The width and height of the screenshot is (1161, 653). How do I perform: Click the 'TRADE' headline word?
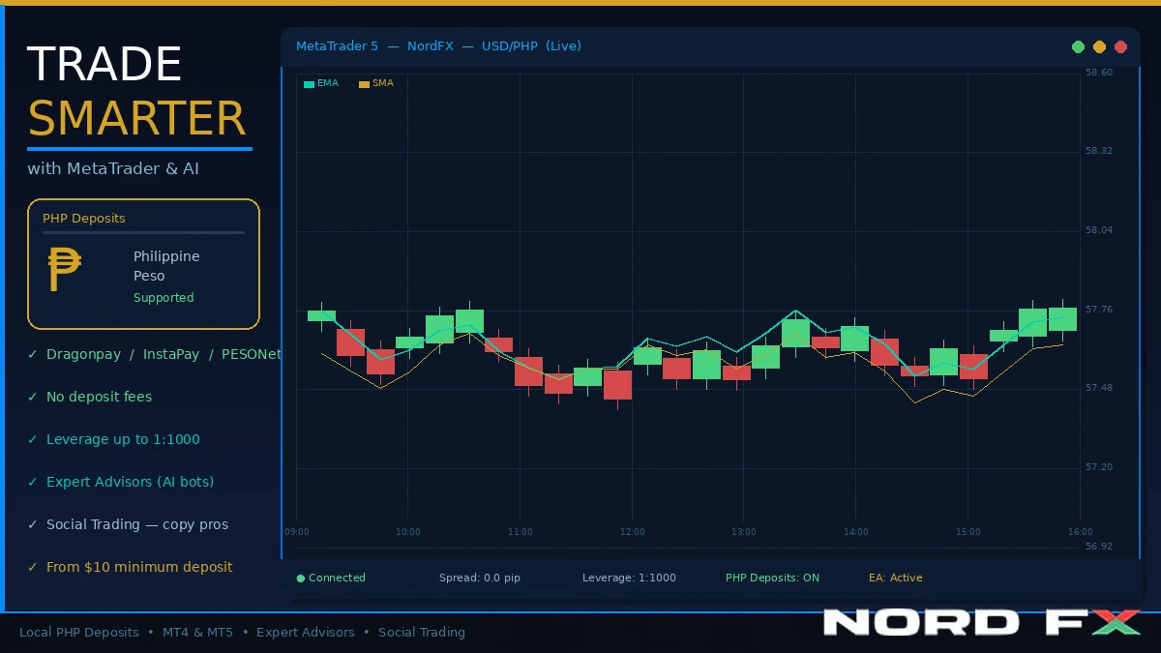click(104, 65)
